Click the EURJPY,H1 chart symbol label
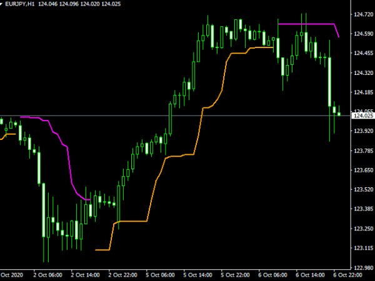Screen dimensions: 375x281 pos(22,4)
